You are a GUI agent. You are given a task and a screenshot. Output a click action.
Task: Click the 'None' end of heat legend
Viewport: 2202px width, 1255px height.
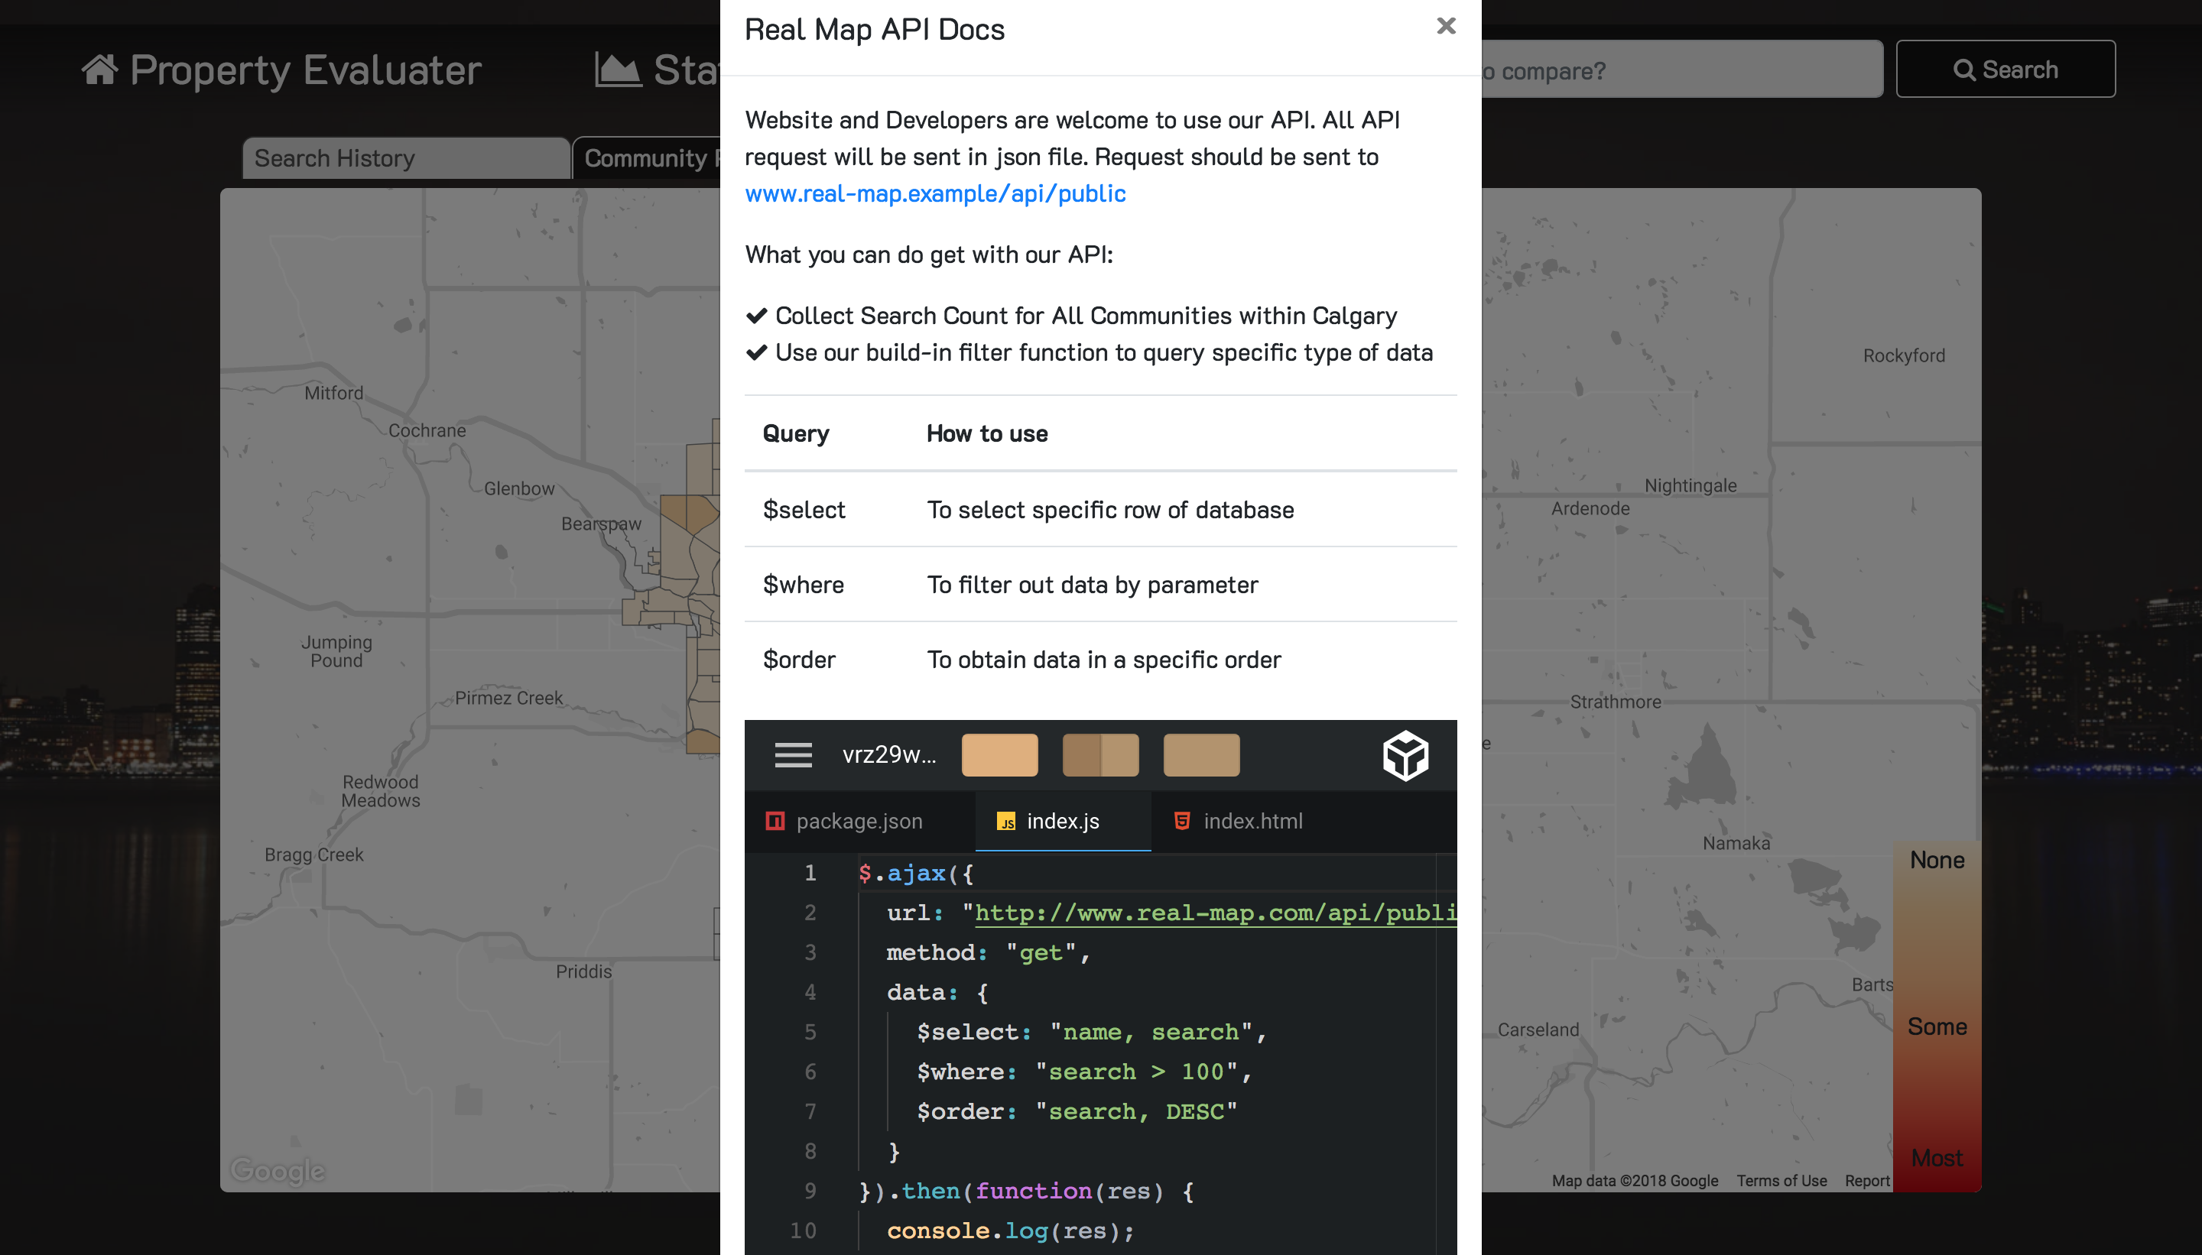pos(1937,859)
